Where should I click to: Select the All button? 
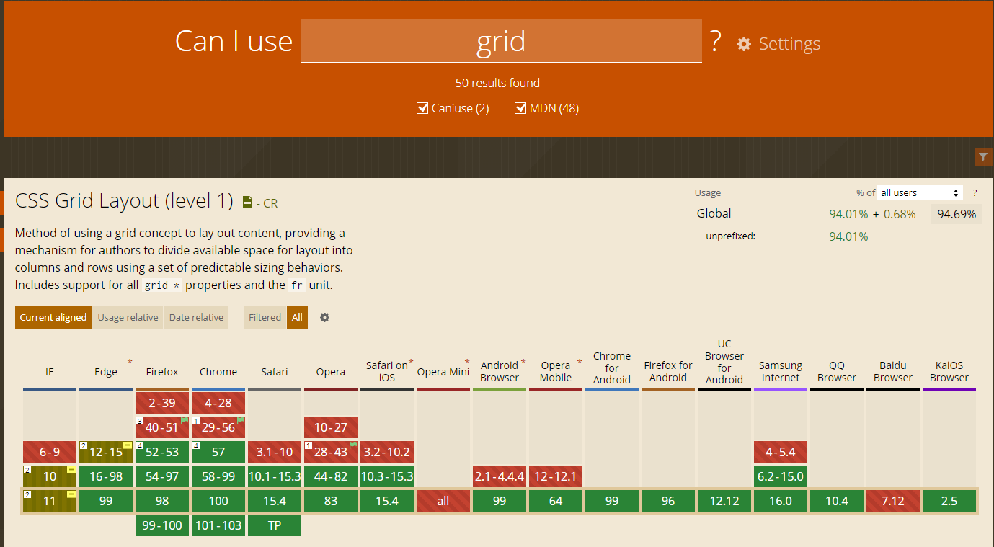(x=297, y=317)
